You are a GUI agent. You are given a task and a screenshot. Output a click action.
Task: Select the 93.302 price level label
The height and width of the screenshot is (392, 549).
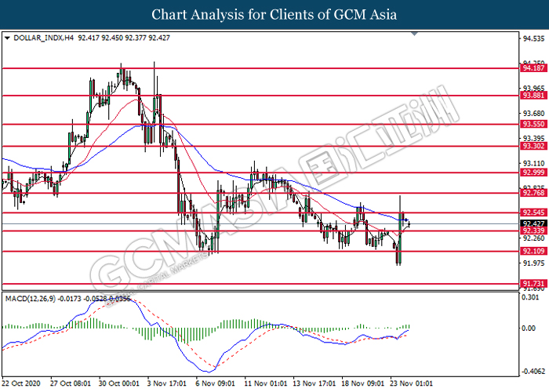533,146
